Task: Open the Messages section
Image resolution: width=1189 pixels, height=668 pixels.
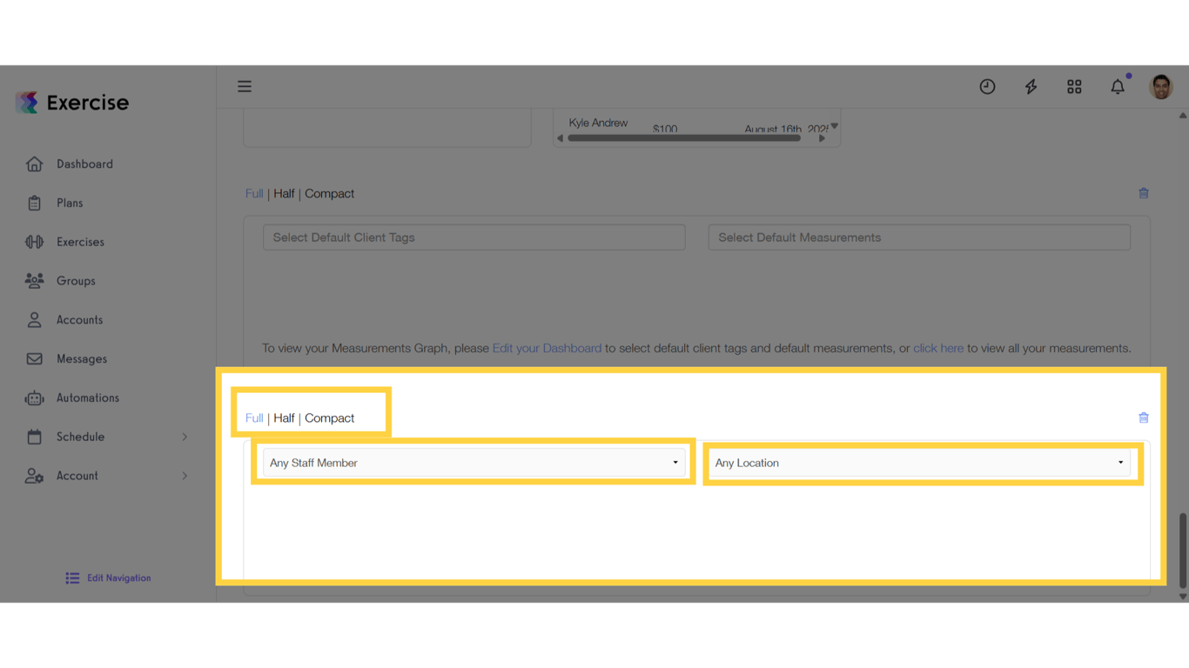Action: tap(81, 358)
